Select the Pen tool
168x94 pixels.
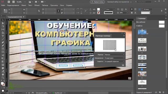(x=3, y=42)
